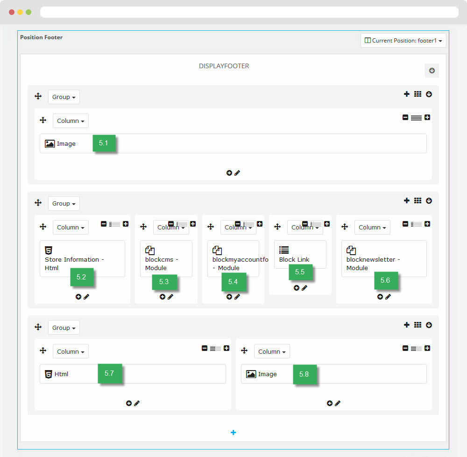Select the 5.8 Image widget in third group

(334, 374)
